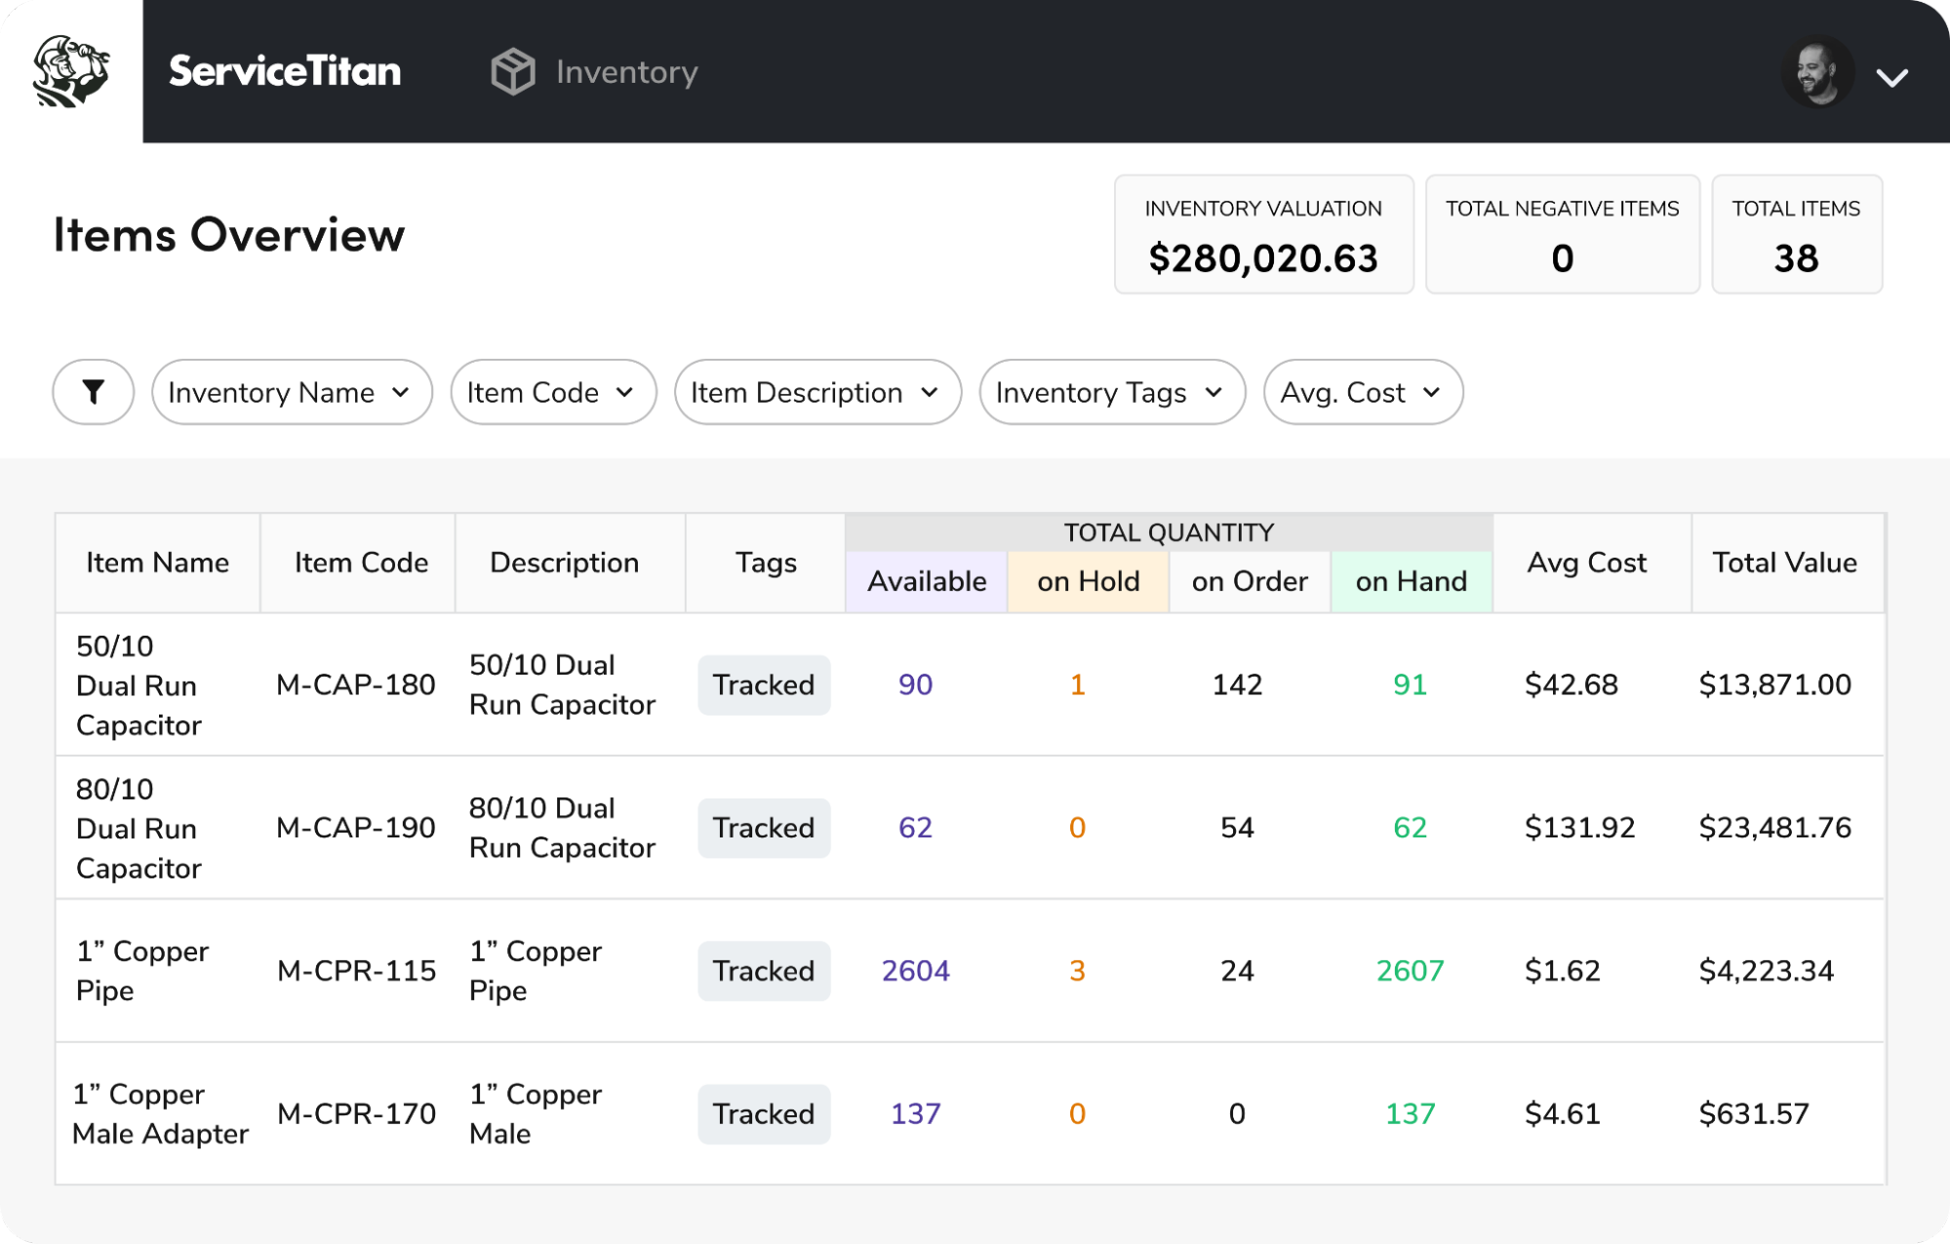Click the Inventory box icon
The image size is (1950, 1244).
pyautogui.click(x=512, y=72)
